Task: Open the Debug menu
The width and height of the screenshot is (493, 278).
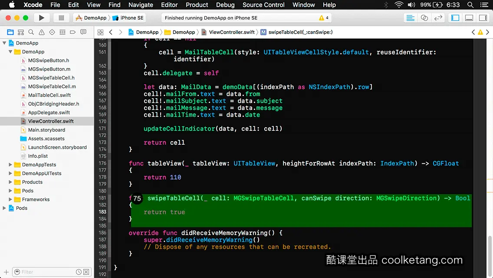Action: pyautogui.click(x=225, y=5)
